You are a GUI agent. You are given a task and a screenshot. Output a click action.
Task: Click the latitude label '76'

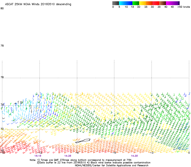pos(2,77)
